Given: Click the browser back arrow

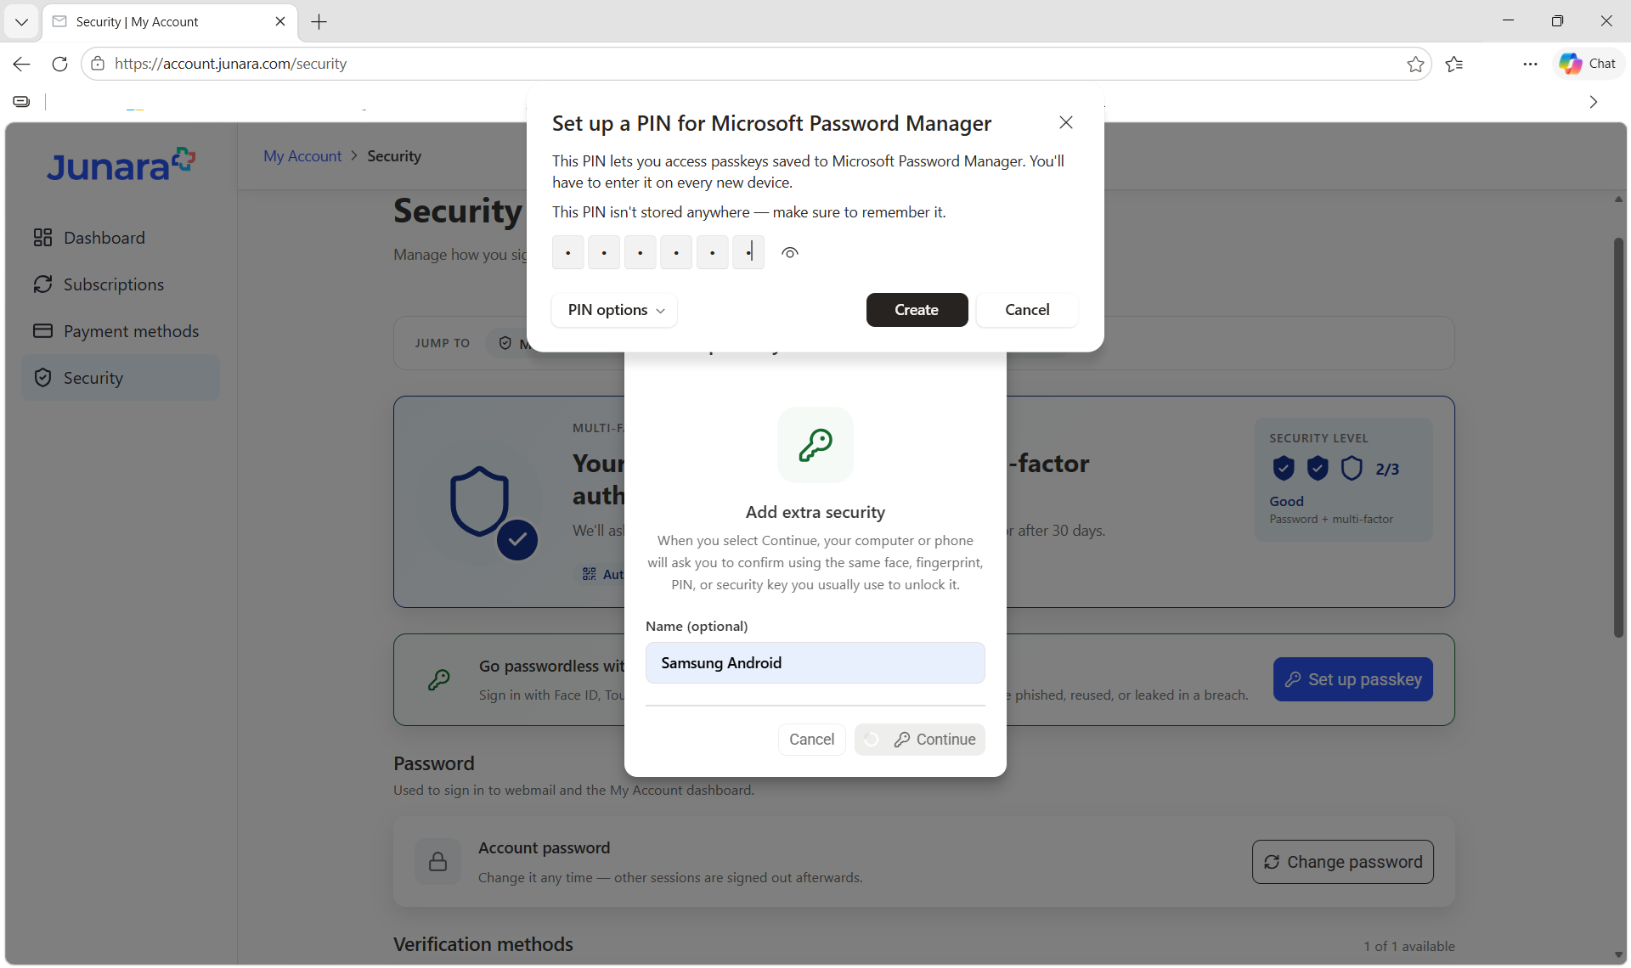Looking at the screenshot, I should coord(22,64).
